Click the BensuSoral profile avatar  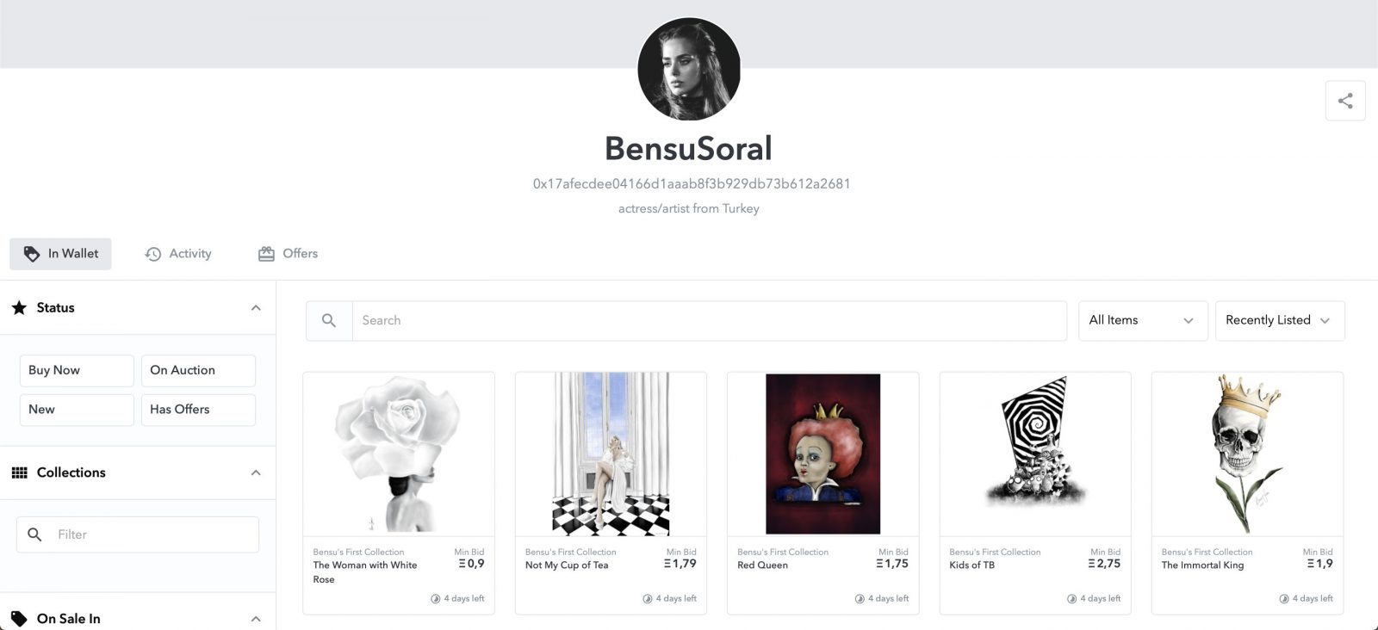pyautogui.click(x=689, y=69)
